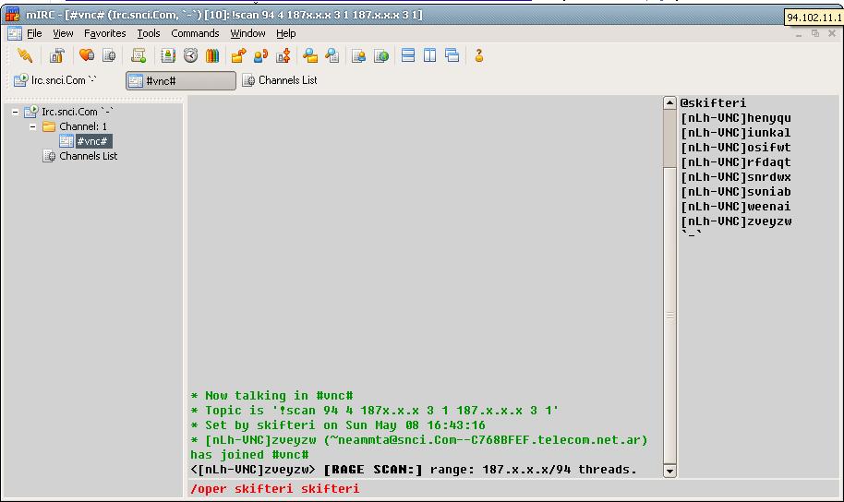Select Irc.snci.Com in the treebar

tap(78, 112)
